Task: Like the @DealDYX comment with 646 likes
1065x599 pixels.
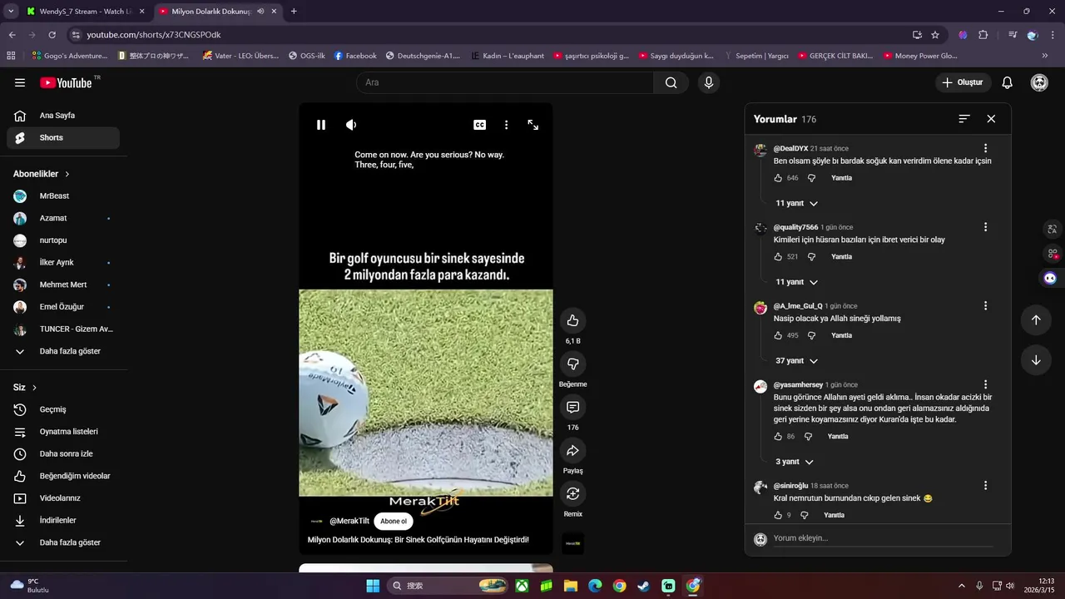Action: pos(779,178)
